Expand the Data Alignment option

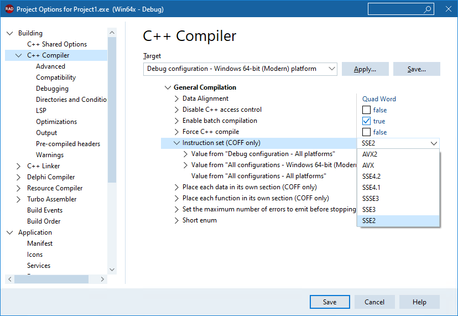pyautogui.click(x=176, y=99)
